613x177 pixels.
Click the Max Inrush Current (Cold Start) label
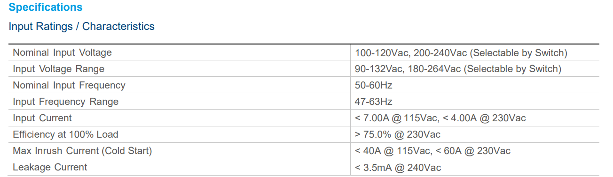pos(82,151)
